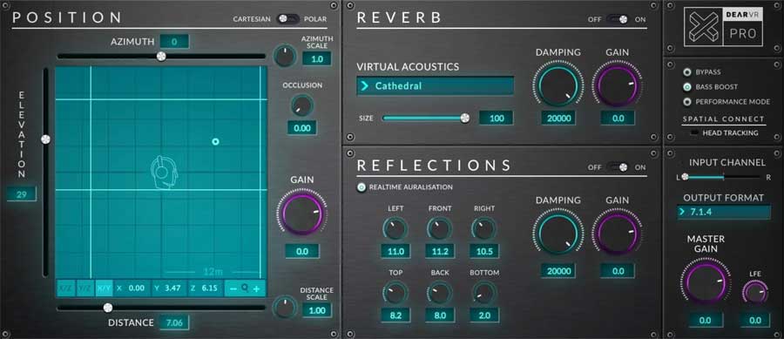Click the Distance value field
784x339 pixels.
(x=174, y=322)
